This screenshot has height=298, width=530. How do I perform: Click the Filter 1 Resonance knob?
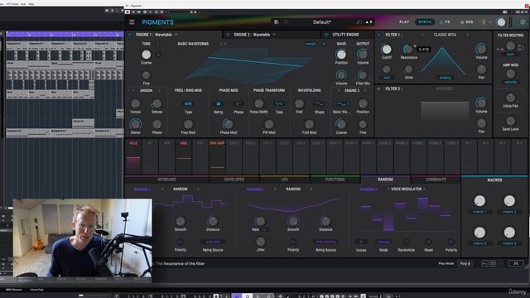(408, 50)
